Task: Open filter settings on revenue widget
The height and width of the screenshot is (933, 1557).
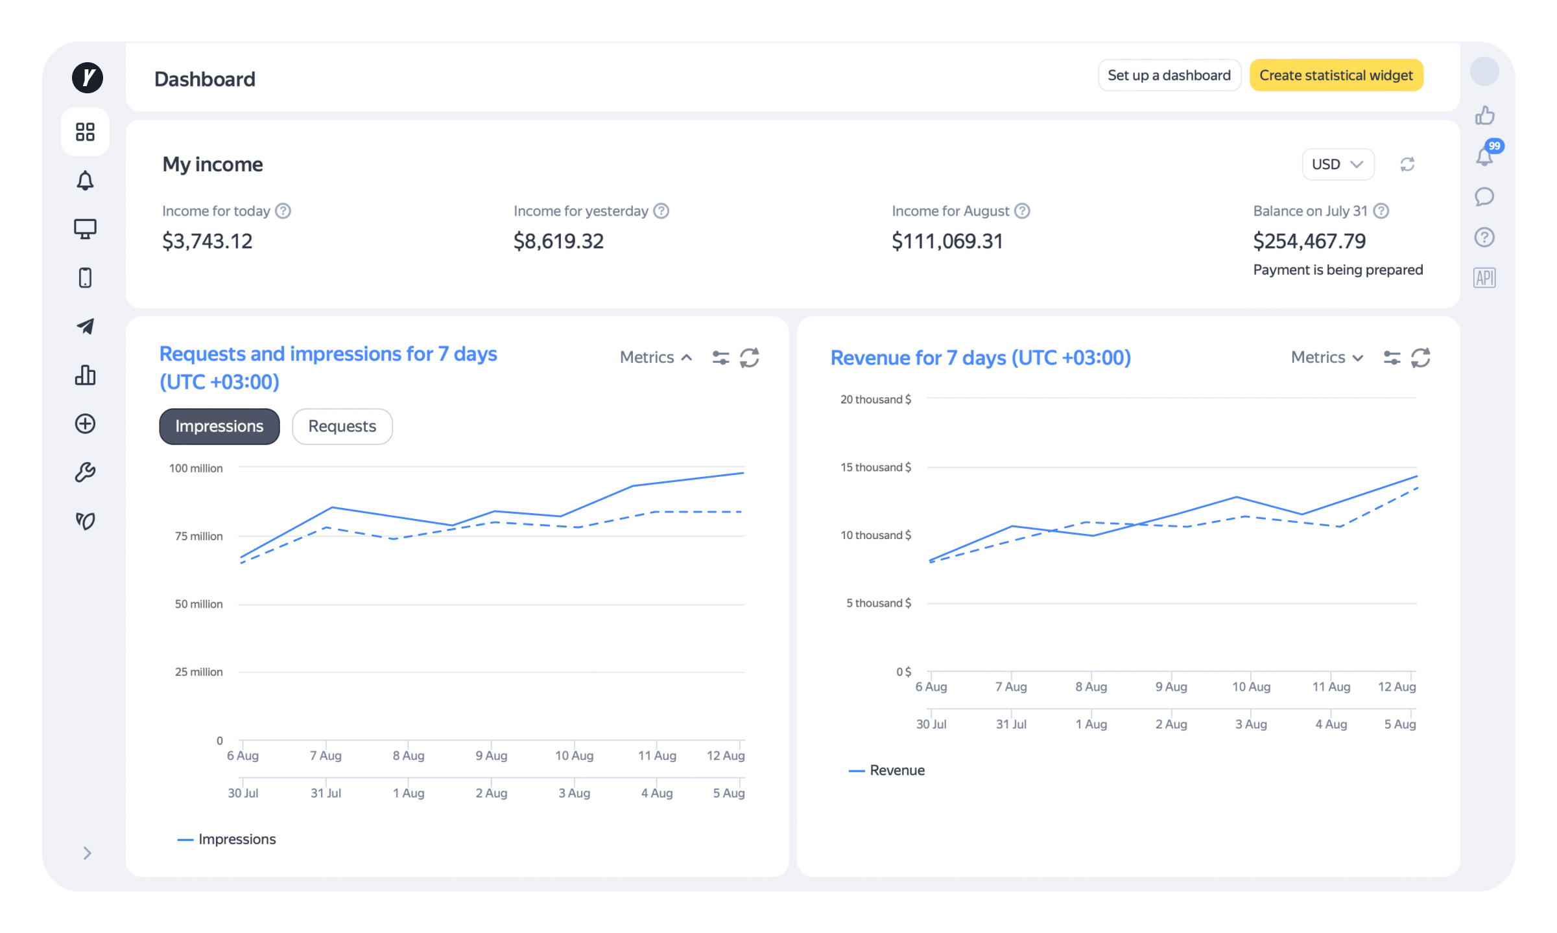Action: pos(1392,357)
